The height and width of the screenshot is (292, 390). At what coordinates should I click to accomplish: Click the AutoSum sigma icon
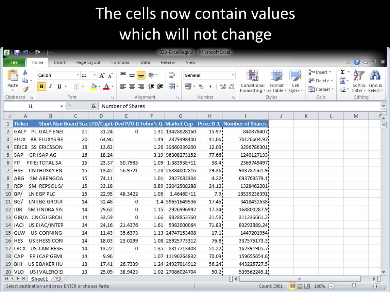point(343,72)
